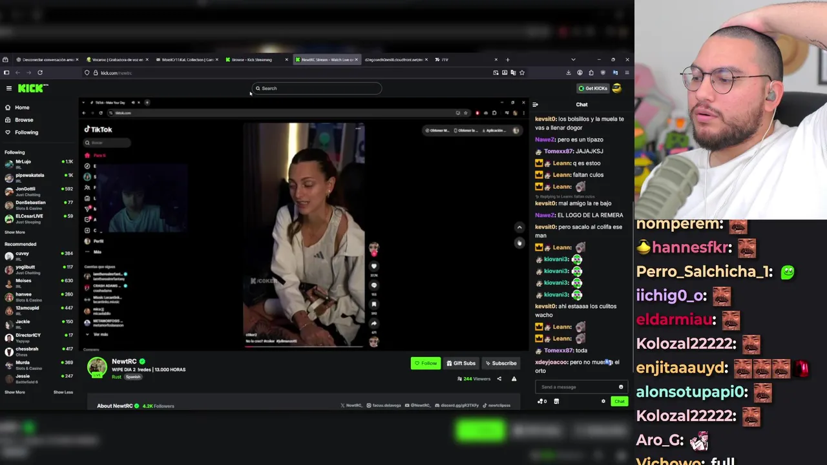Open the Rust category link

pyautogui.click(x=116, y=377)
